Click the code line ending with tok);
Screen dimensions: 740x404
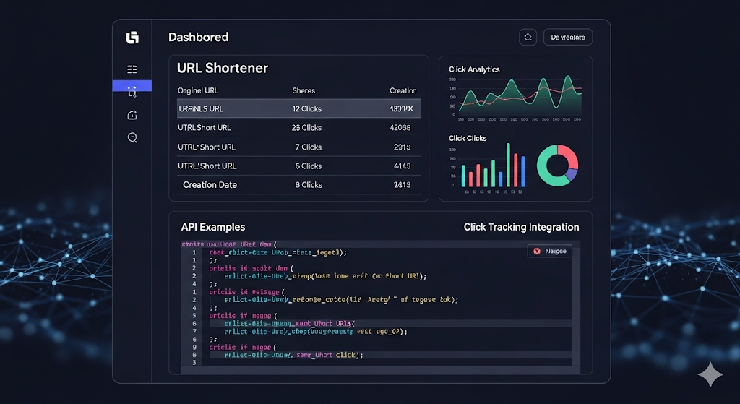coord(341,300)
